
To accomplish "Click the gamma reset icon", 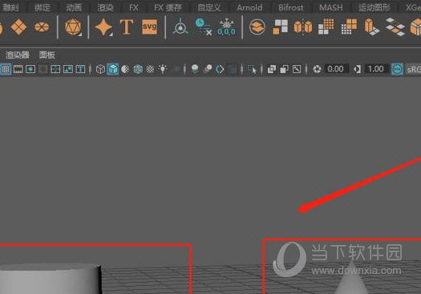I will point(357,69).
